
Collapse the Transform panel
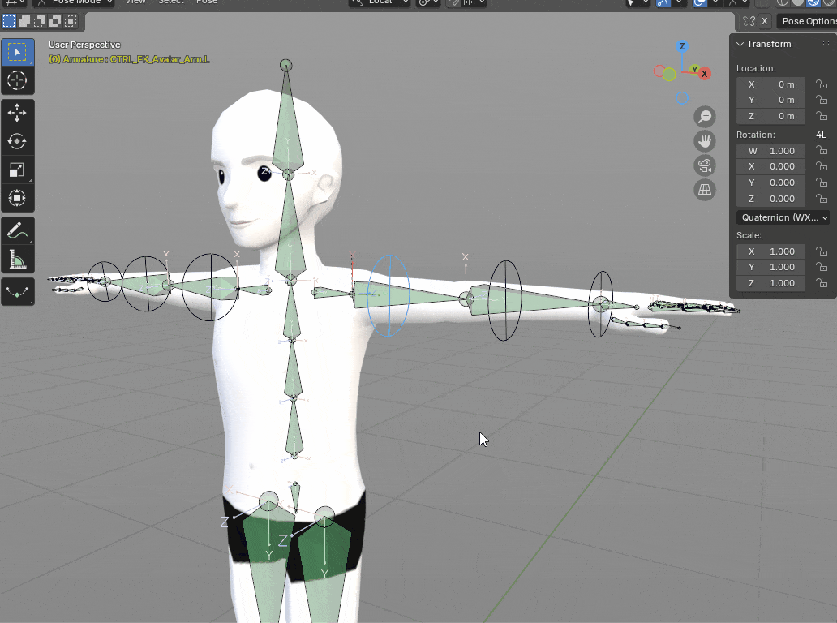[x=740, y=44]
